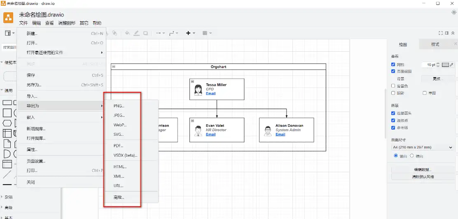Click the appearance sun icon
Image resolution: width=458 pixels, height=219 pixels.
[x=454, y=12]
